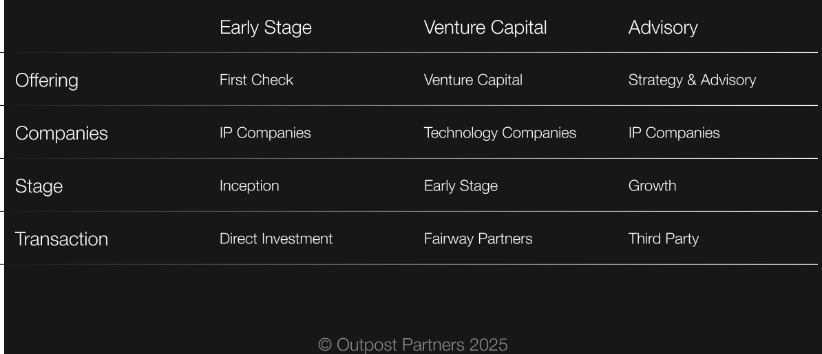Click the First Check offering
The image size is (822, 354).
point(256,80)
